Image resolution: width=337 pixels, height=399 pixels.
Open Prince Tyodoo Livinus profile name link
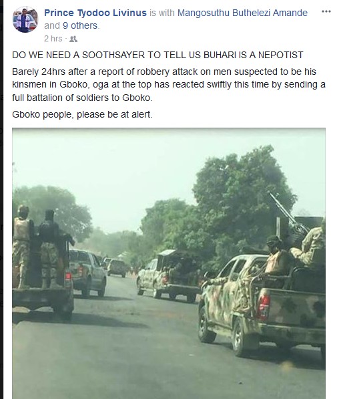point(95,13)
